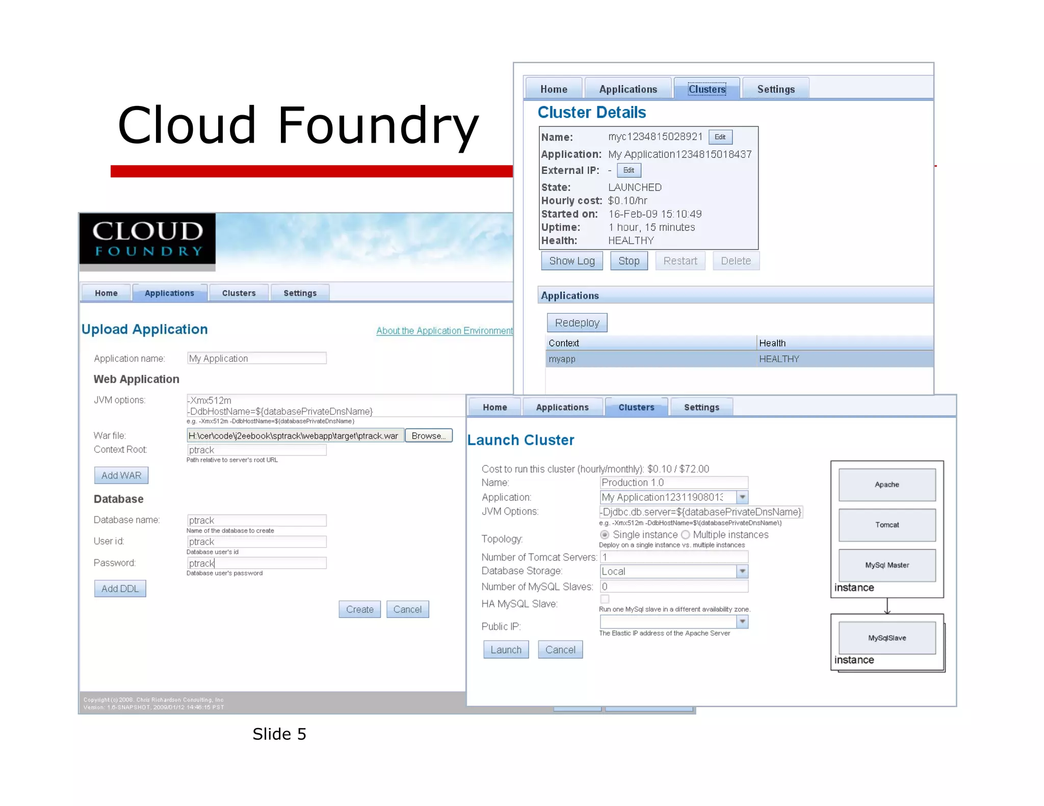This screenshot has height=806, width=1044.
Task: Click the Password input field
Action: pyautogui.click(x=256, y=563)
